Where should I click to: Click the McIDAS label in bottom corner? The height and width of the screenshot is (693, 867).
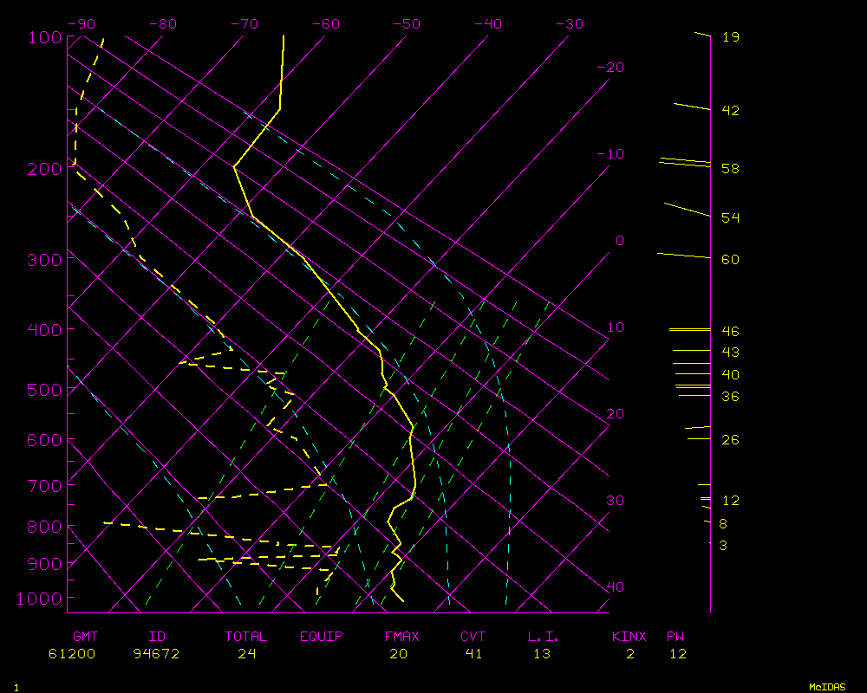tap(827, 687)
